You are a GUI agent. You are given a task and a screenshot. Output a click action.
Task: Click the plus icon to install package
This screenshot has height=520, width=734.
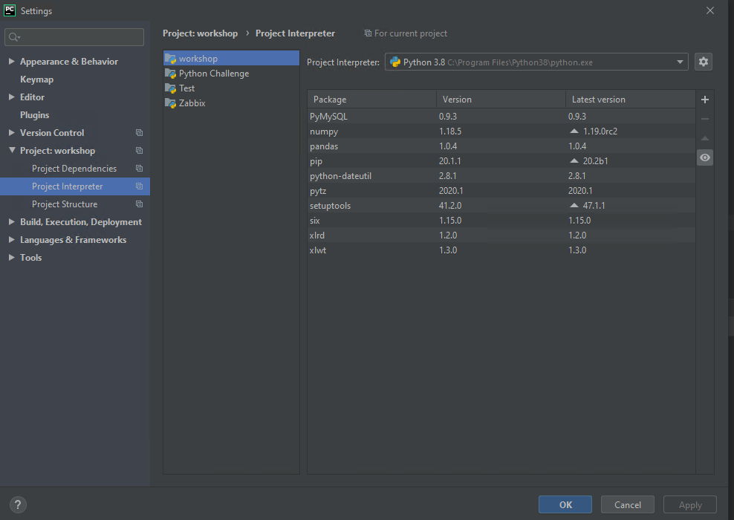click(704, 100)
